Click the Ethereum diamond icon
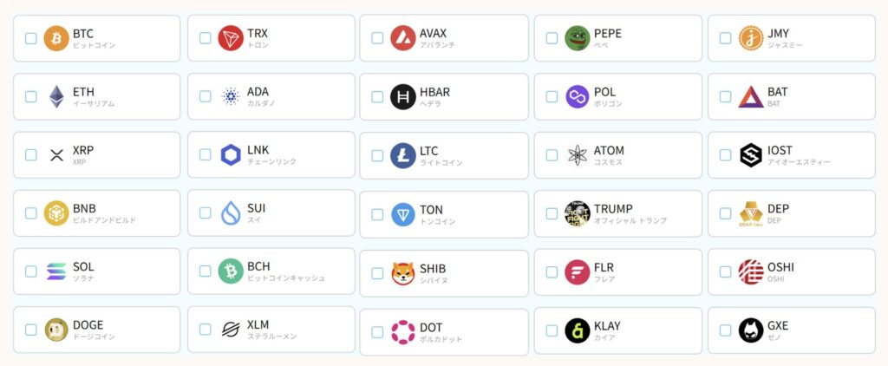Screen dimensions: 888x366 (x=56, y=97)
